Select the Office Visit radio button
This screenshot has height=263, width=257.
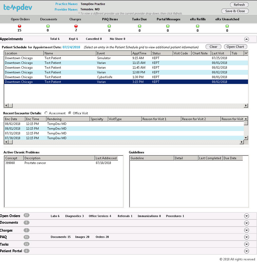coord(69,113)
